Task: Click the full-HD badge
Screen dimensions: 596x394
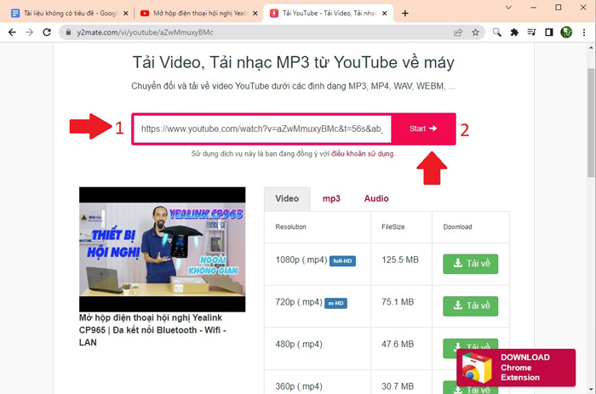Action: point(342,261)
